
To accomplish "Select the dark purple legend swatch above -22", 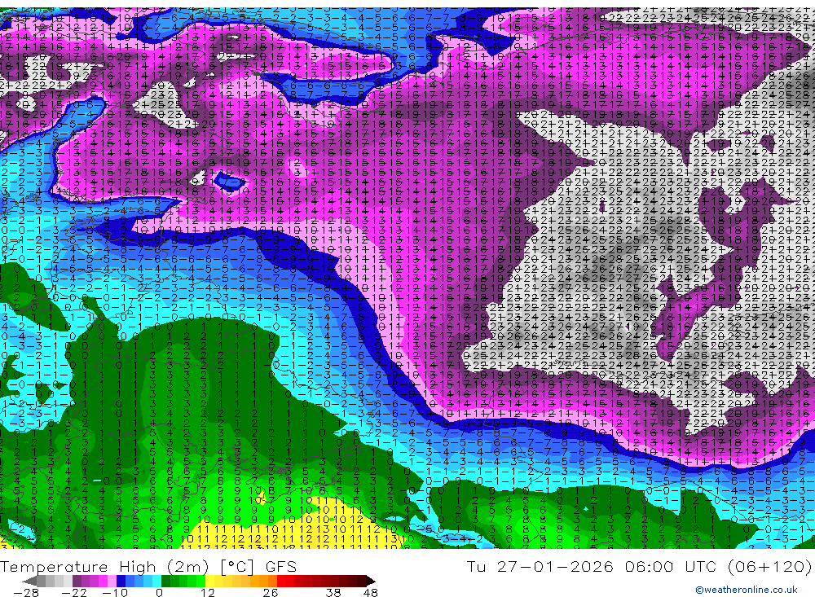I will [77, 581].
